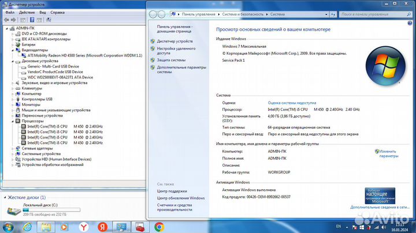Click Система и безопасность breadcrumb
416x233 pixels.
click(x=243, y=14)
